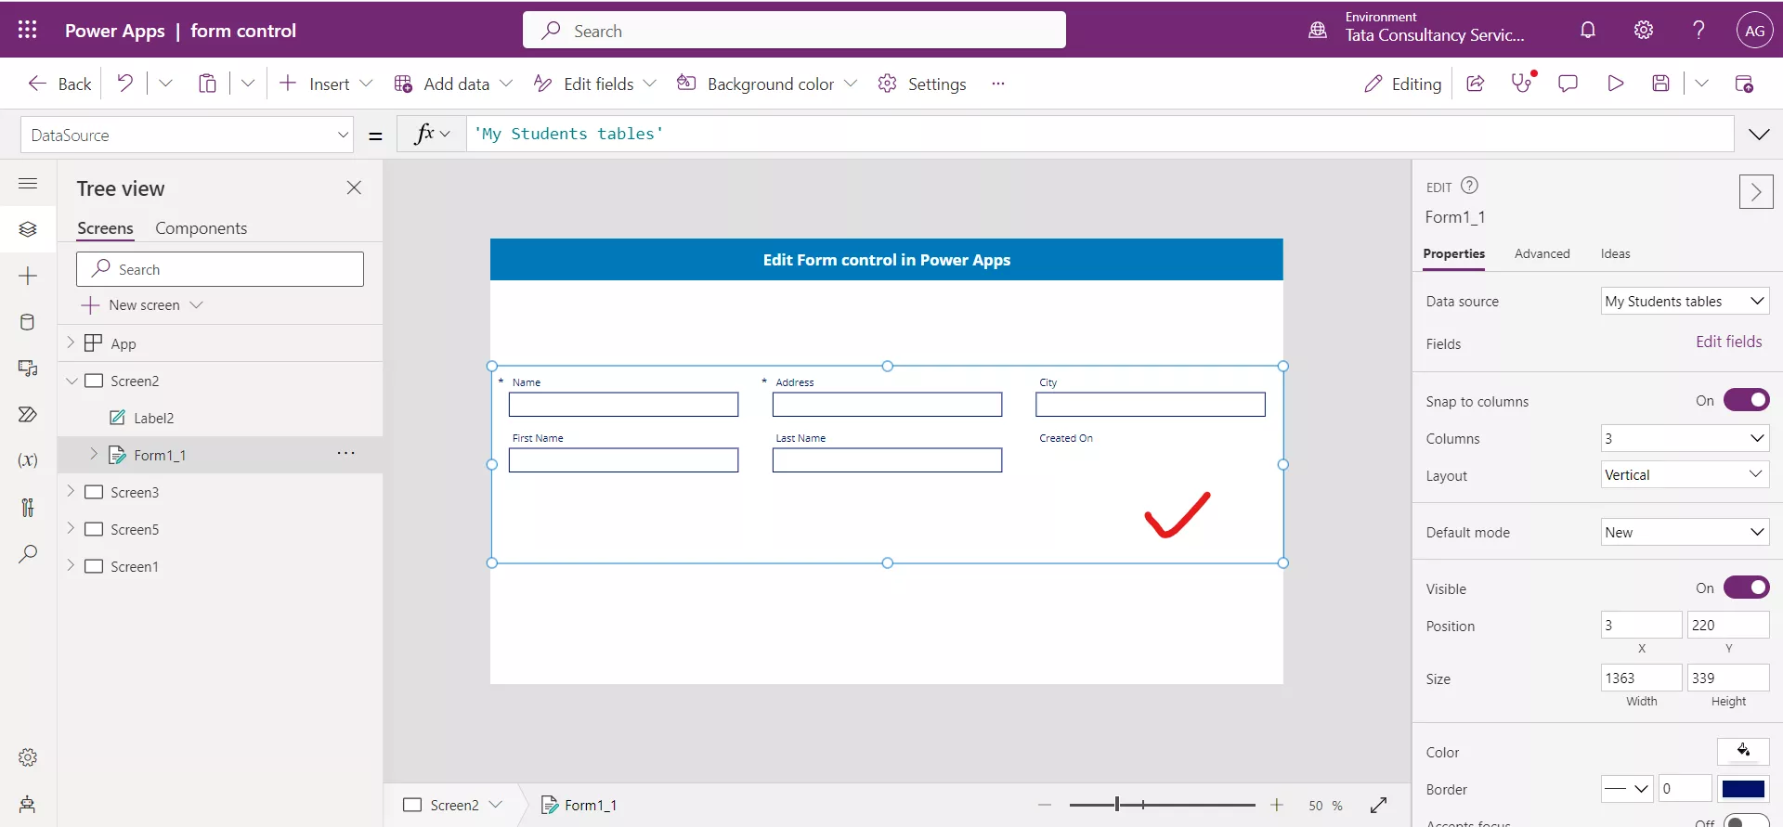Screen dimensions: 1783x827
Task: Click the toolbar Settings button
Action: 922,84
